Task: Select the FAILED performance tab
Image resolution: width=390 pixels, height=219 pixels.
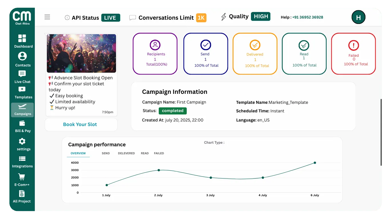Action: coord(159,153)
